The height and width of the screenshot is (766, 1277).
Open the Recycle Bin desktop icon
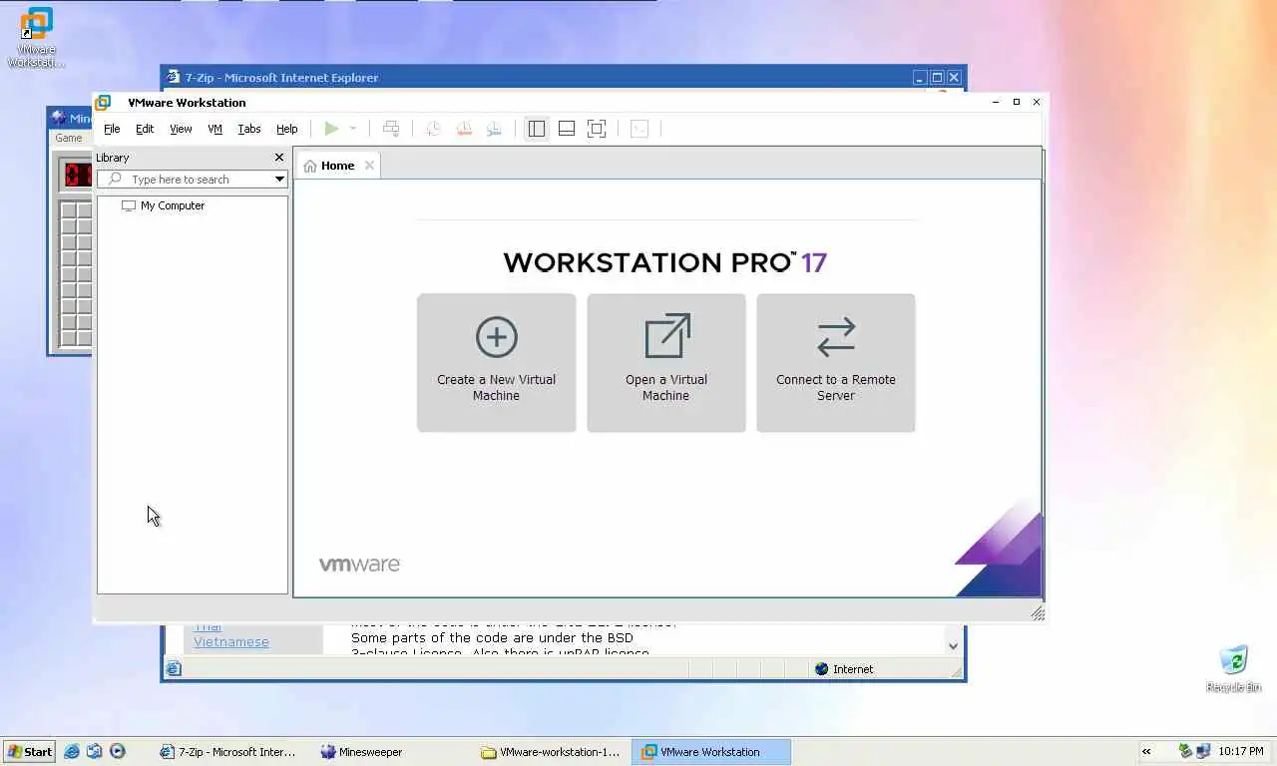point(1234,668)
